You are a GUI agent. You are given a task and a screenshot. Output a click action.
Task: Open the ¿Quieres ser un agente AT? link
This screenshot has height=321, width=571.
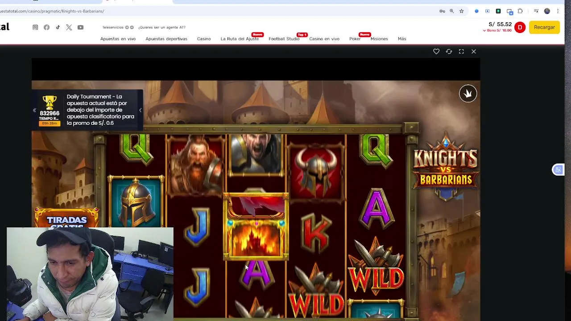click(x=161, y=27)
